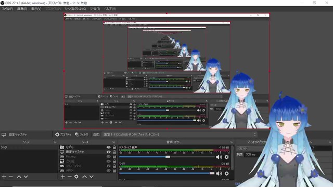Screen dimensions: 333x187
Task: Hide the モデル source eye icon
Action: tap(109, 147)
